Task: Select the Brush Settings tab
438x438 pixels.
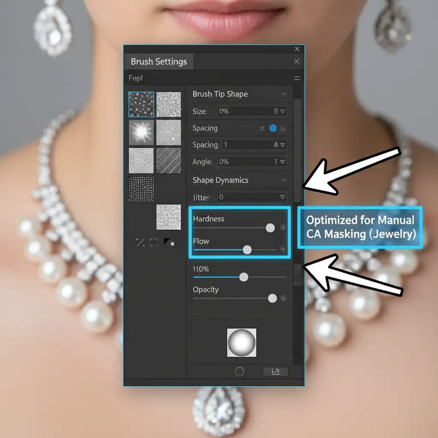Action: pyautogui.click(x=159, y=62)
